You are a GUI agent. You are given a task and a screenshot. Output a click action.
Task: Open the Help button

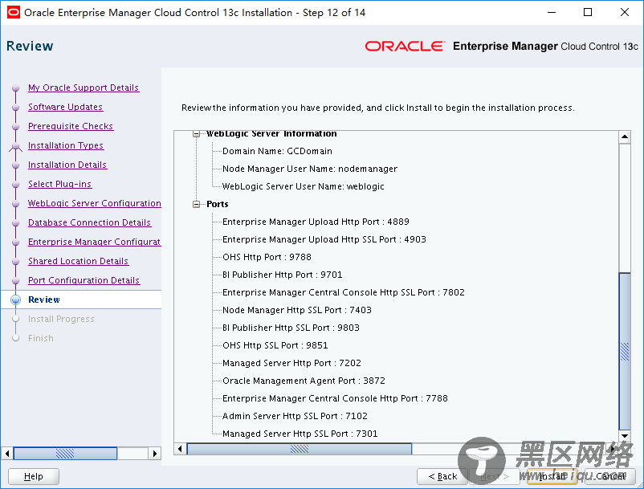pos(34,476)
